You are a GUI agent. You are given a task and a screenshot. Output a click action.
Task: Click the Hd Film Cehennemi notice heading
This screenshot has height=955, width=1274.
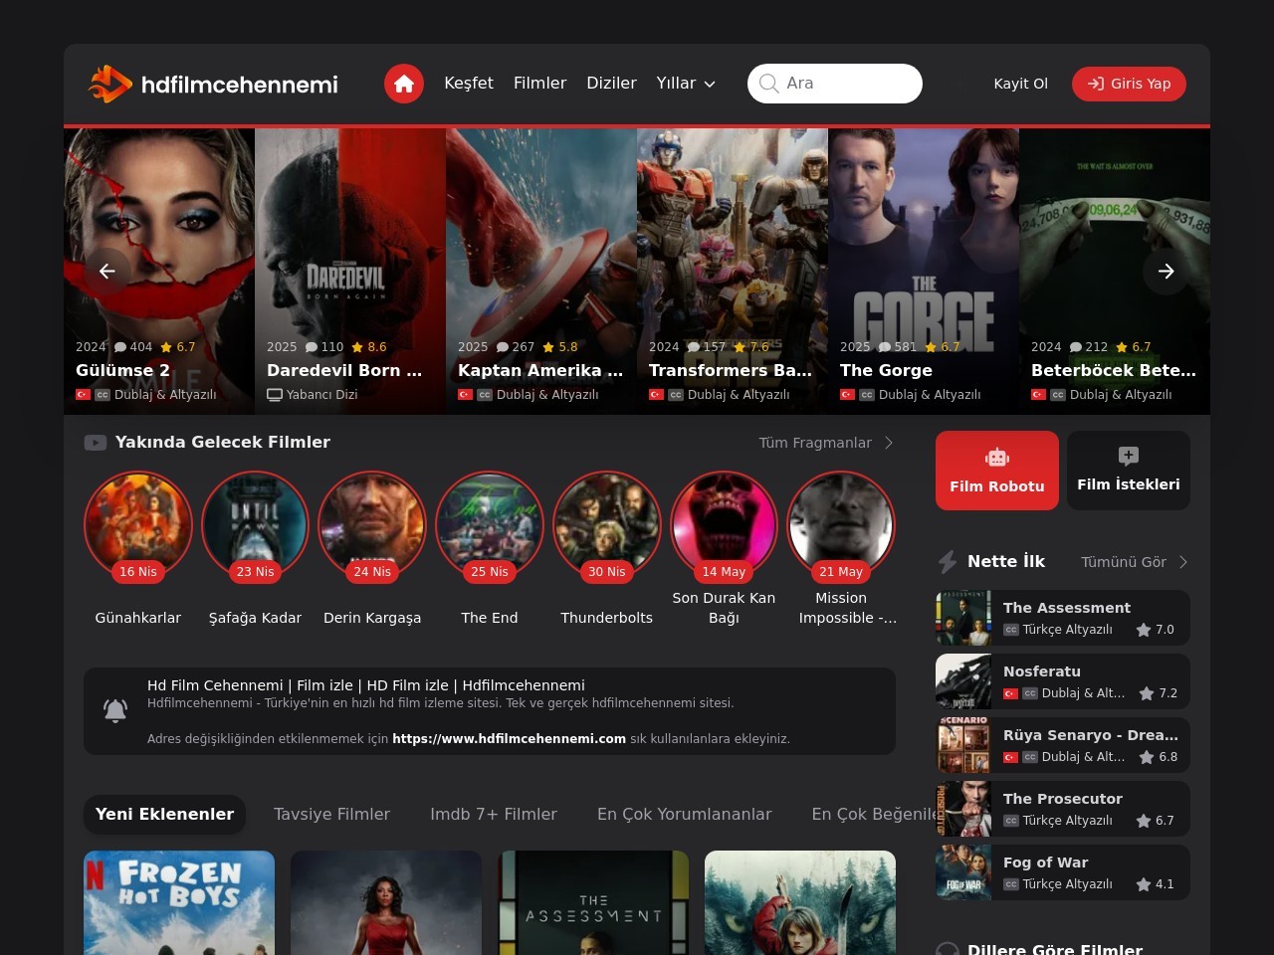coord(366,685)
